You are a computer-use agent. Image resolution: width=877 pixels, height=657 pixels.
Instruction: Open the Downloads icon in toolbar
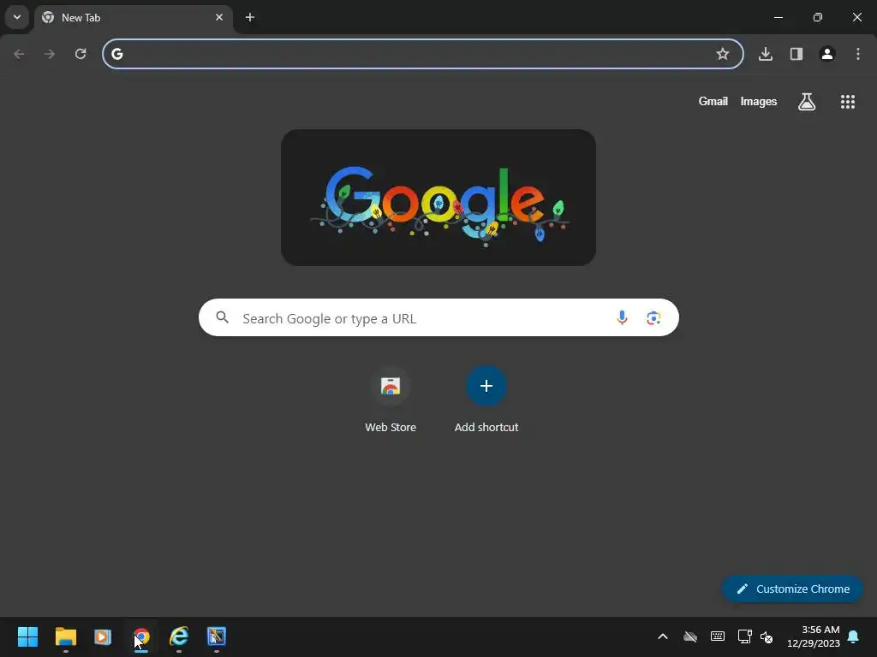(766, 54)
